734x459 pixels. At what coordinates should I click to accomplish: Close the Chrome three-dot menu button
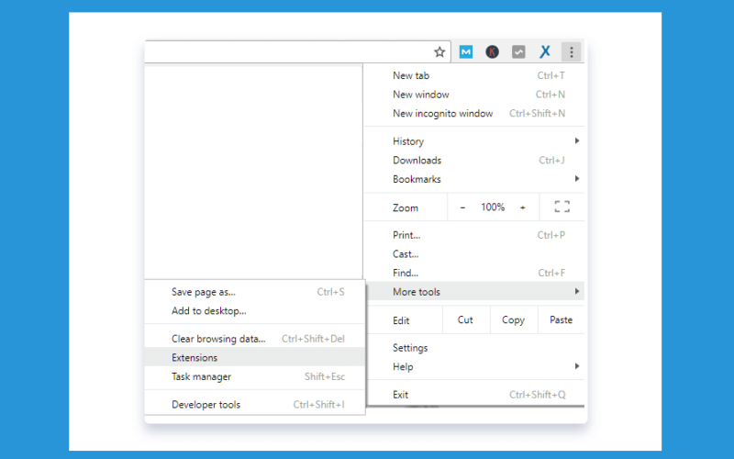(x=571, y=52)
